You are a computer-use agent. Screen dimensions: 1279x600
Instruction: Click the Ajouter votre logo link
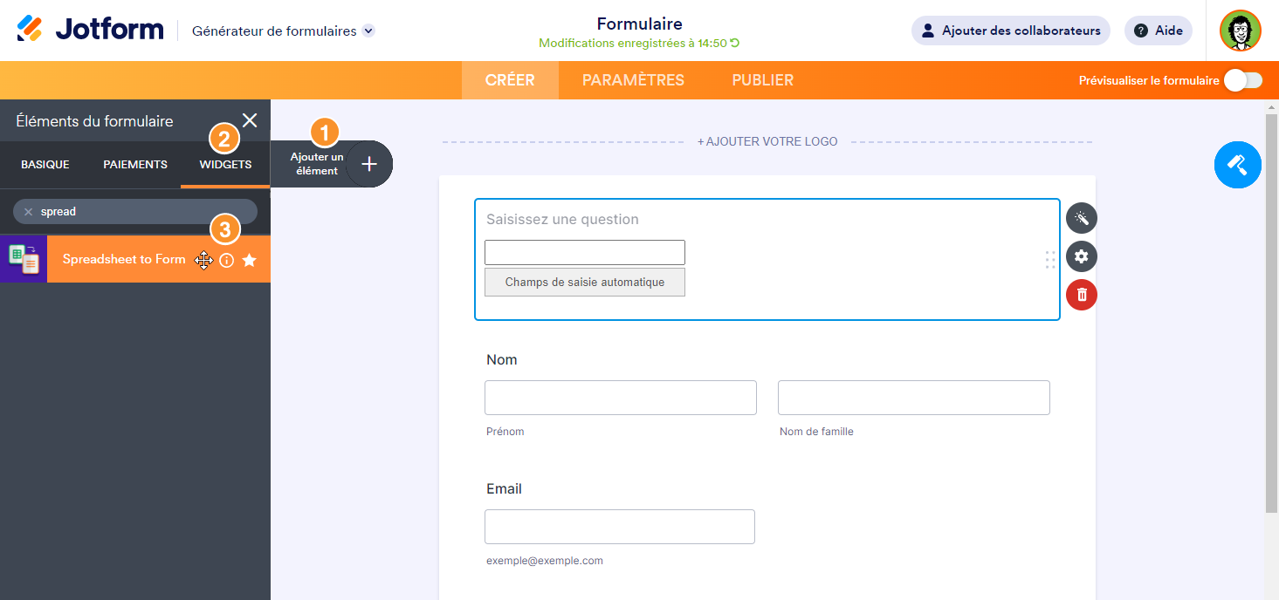tap(767, 141)
